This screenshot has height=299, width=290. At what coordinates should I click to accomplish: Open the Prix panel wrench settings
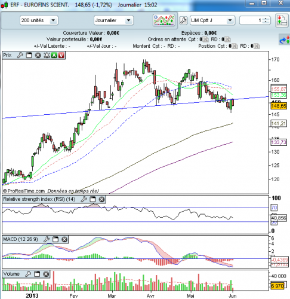[20, 55]
